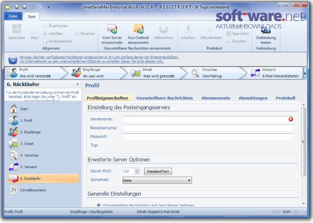Image resolution: width=313 pixels, height=223 pixels.
Task: Switch to the Profileigenschaften tab
Action: (108, 98)
